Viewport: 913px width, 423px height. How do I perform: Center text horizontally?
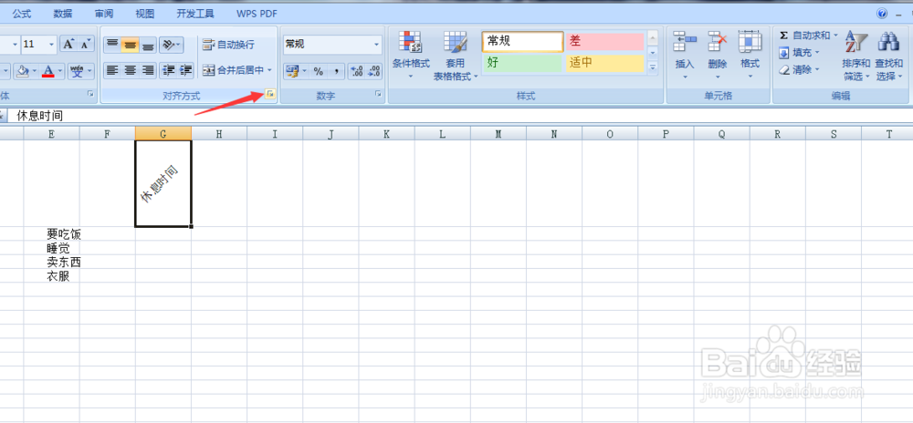[x=130, y=71]
